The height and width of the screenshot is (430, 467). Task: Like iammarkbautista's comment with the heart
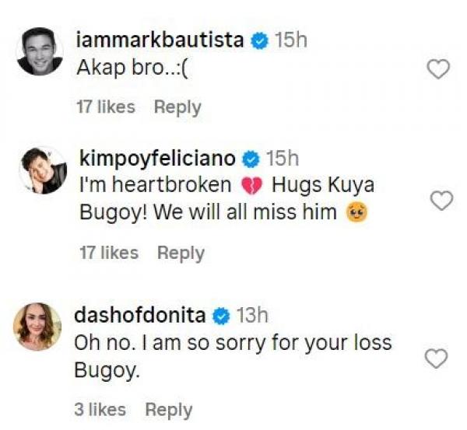pos(439,69)
